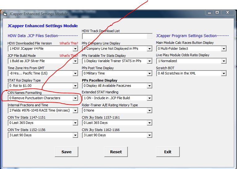The image size is (237, 169).
Task: Click What's This? beside HDW Downloaded File Version
Action: (x=69, y=43)
